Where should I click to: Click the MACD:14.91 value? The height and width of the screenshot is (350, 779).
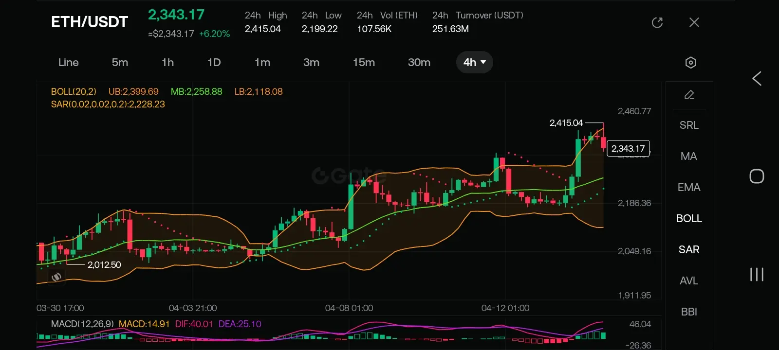point(144,324)
